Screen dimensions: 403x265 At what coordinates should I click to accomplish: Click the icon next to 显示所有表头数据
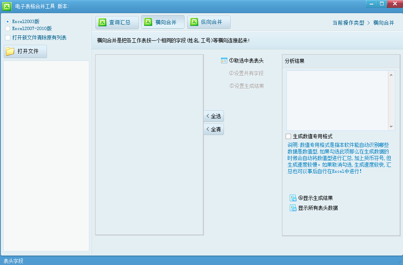(x=293, y=208)
